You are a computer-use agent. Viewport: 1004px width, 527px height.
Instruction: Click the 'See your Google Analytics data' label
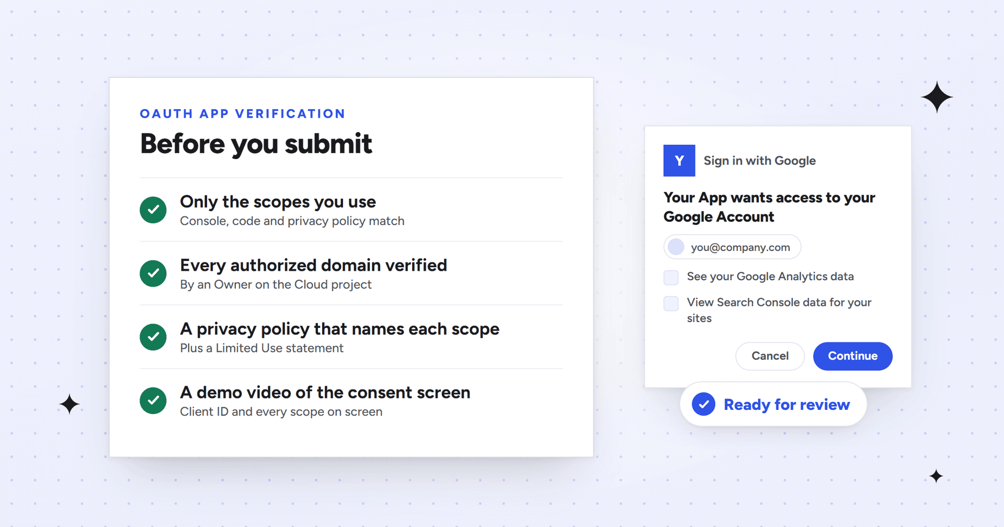click(x=770, y=277)
